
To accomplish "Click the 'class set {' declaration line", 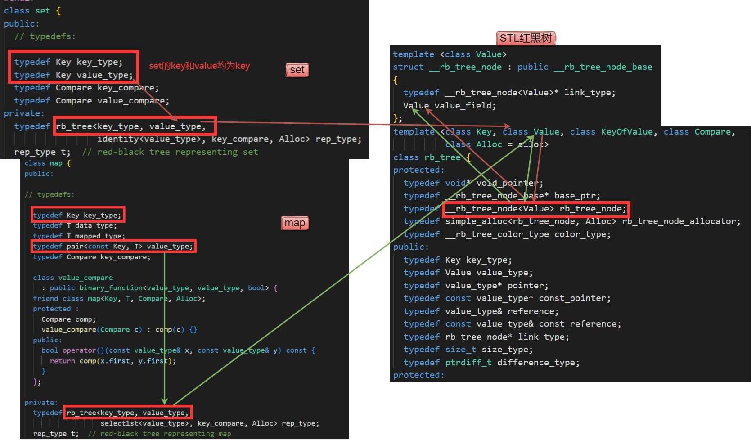I will 32,11.
